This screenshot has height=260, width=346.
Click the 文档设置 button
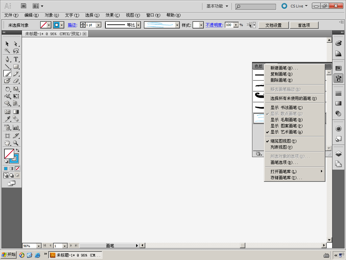273,25
